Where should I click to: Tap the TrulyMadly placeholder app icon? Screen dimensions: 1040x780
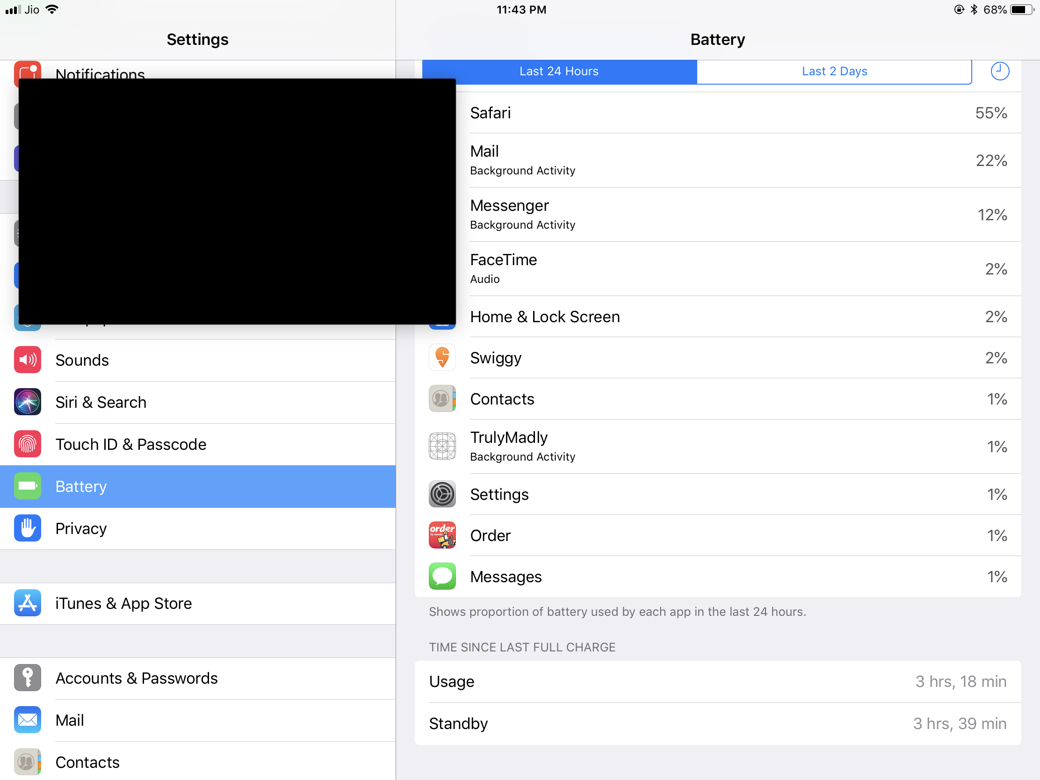pyautogui.click(x=442, y=446)
